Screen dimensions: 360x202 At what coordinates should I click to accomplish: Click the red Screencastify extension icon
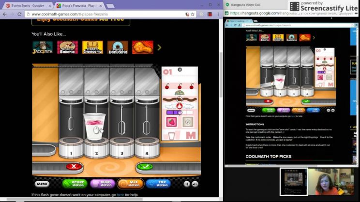click(210, 14)
